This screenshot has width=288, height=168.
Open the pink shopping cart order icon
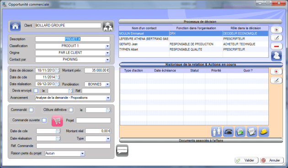[x=57, y=121]
